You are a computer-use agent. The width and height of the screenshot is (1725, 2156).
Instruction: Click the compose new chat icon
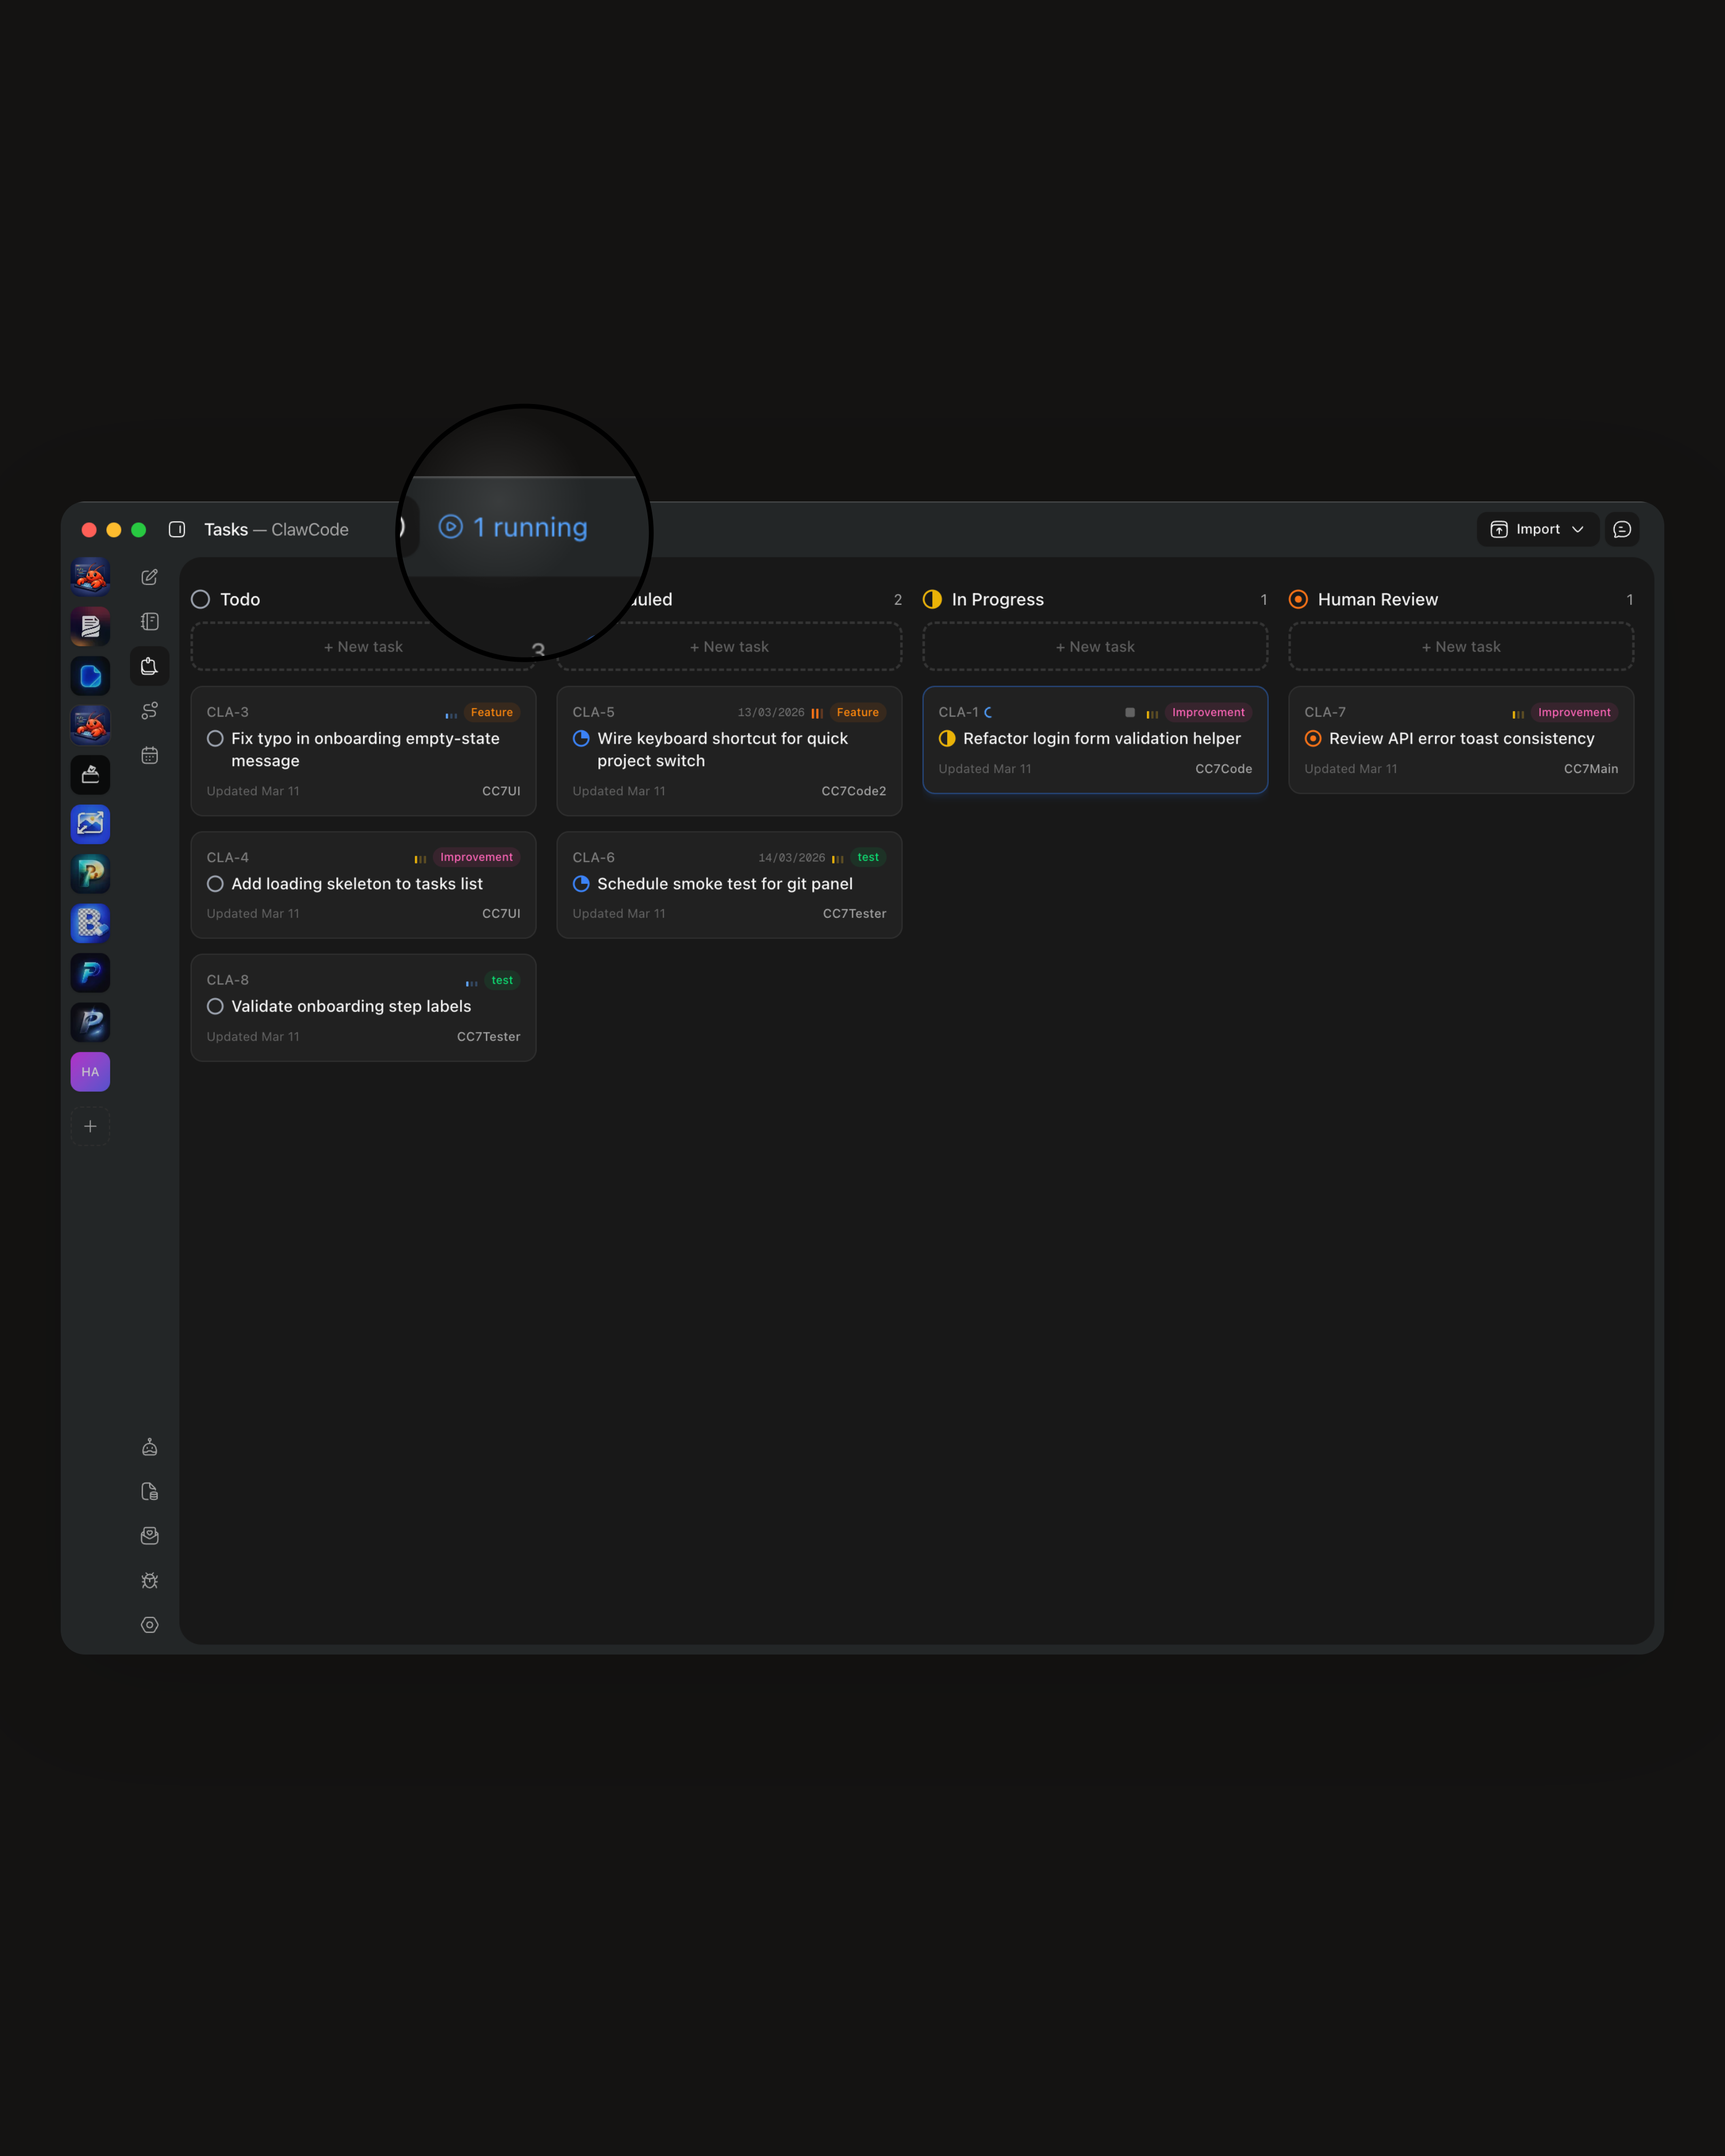150,577
